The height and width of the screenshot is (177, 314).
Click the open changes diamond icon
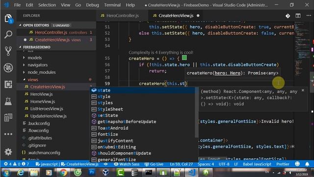coord(288,16)
